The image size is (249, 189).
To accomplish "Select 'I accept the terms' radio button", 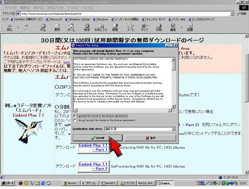I will (75, 116).
